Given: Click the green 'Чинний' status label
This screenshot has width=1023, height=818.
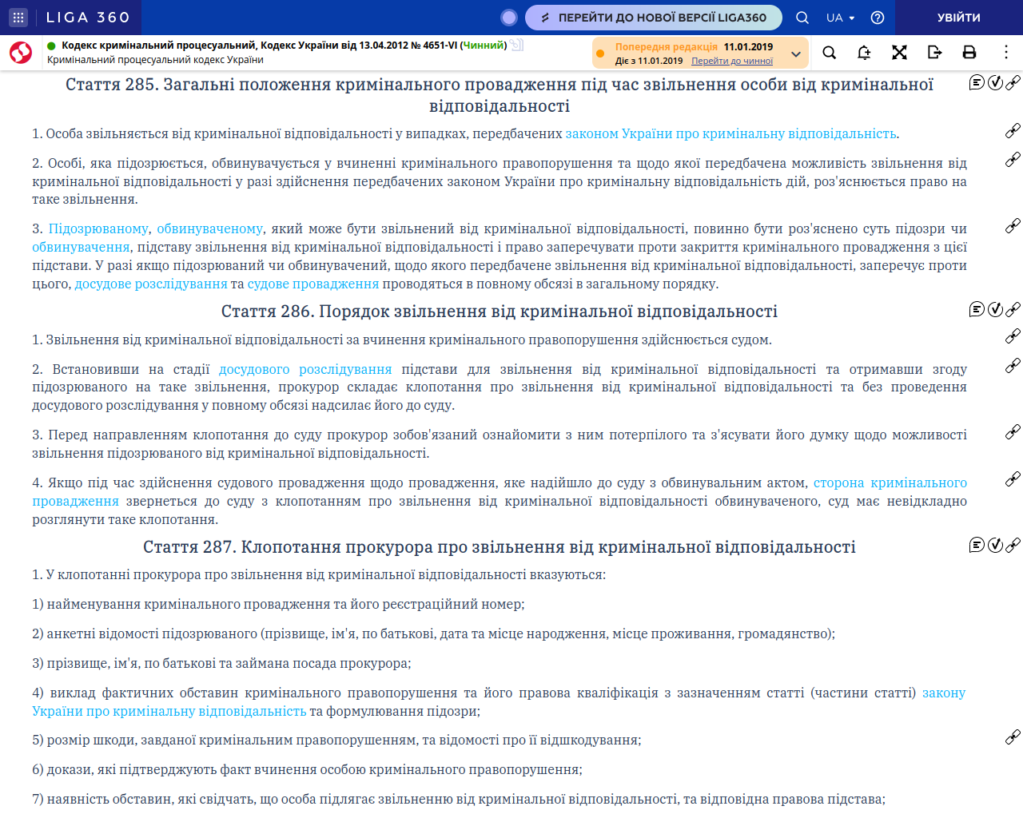Looking at the screenshot, I should tap(484, 46).
